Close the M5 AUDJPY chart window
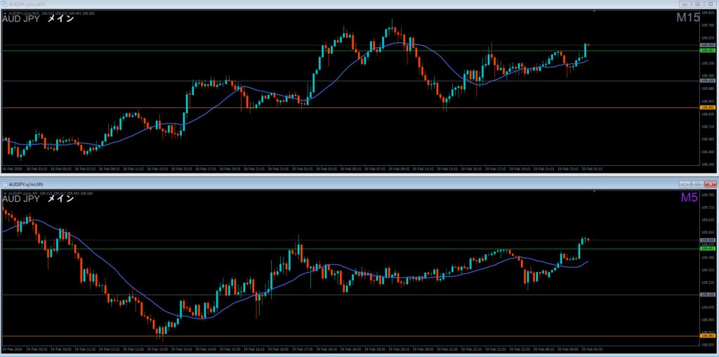 tap(709, 183)
